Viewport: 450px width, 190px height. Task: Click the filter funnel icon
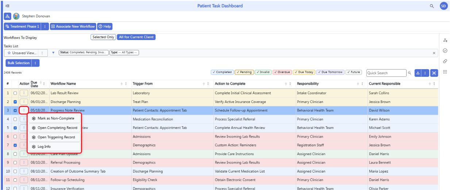[x=53, y=53]
